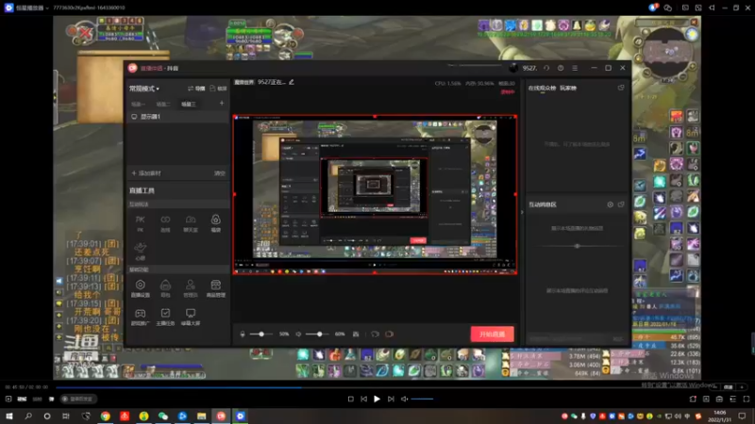Pop out the online audience panel

621,88
